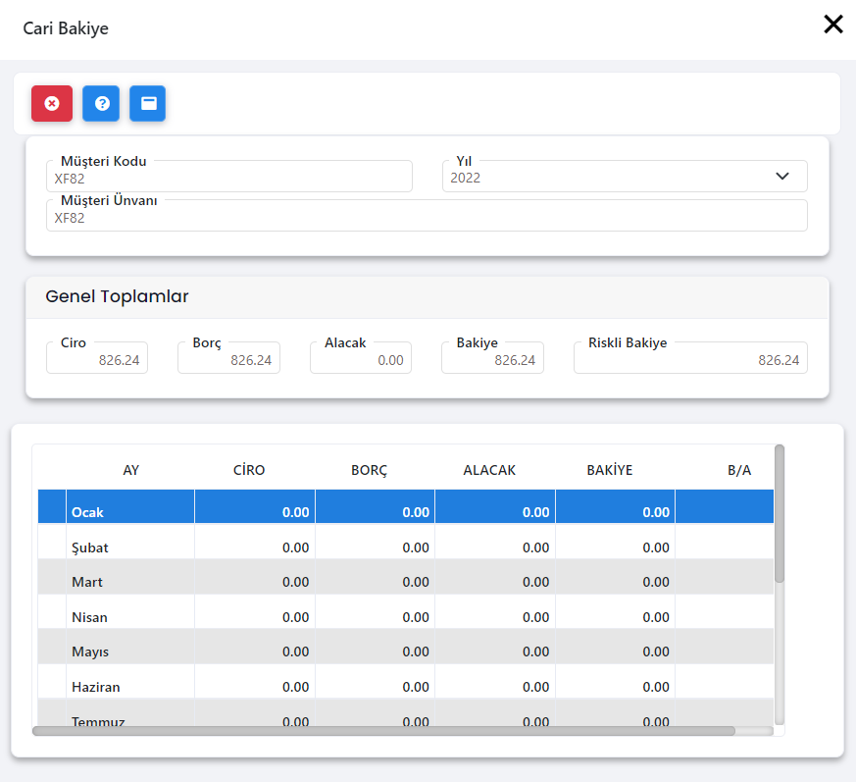Sort by the CİRO column header
This screenshot has width=856, height=782.
[249, 470]
